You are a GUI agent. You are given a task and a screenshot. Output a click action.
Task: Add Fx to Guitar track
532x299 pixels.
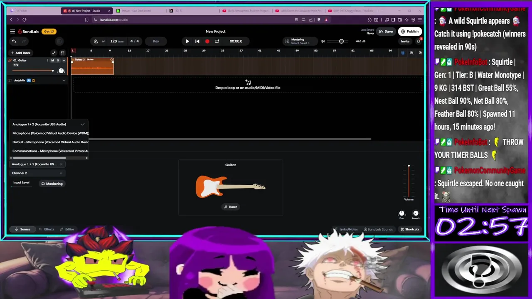[16, 65]
